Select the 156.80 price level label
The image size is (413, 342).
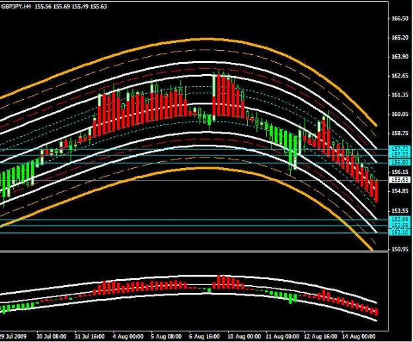400,162
